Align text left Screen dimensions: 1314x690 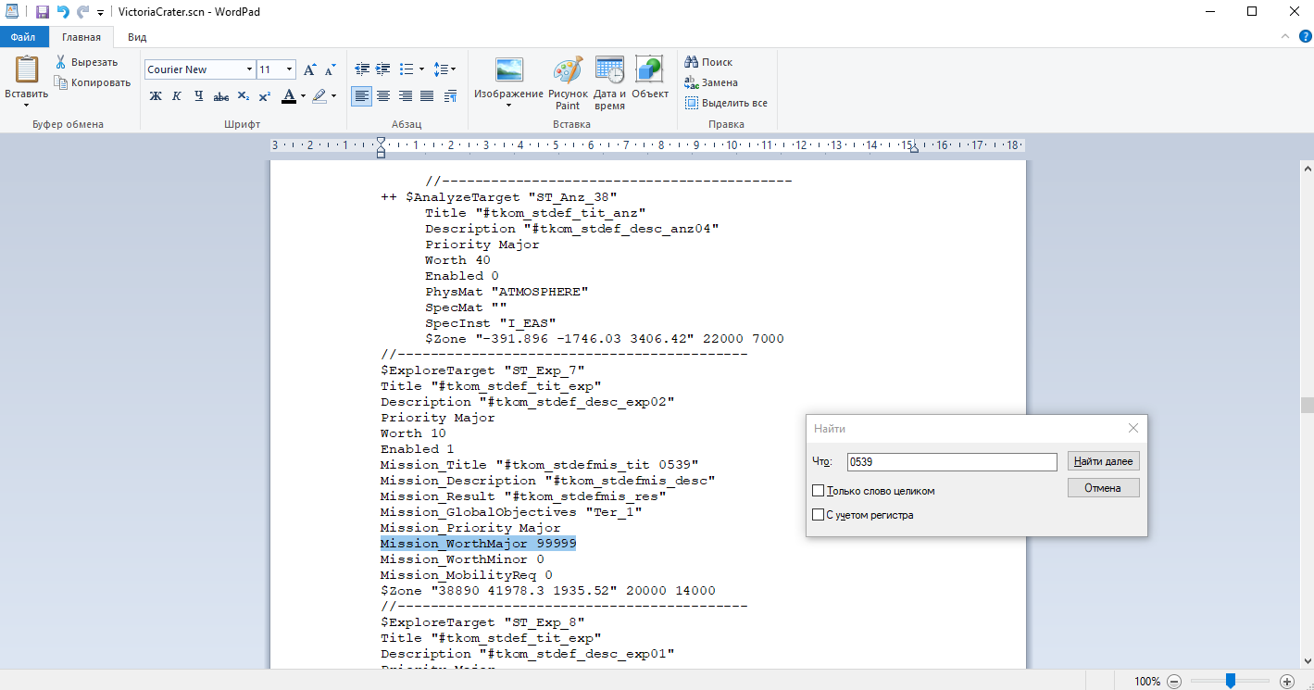361,95
